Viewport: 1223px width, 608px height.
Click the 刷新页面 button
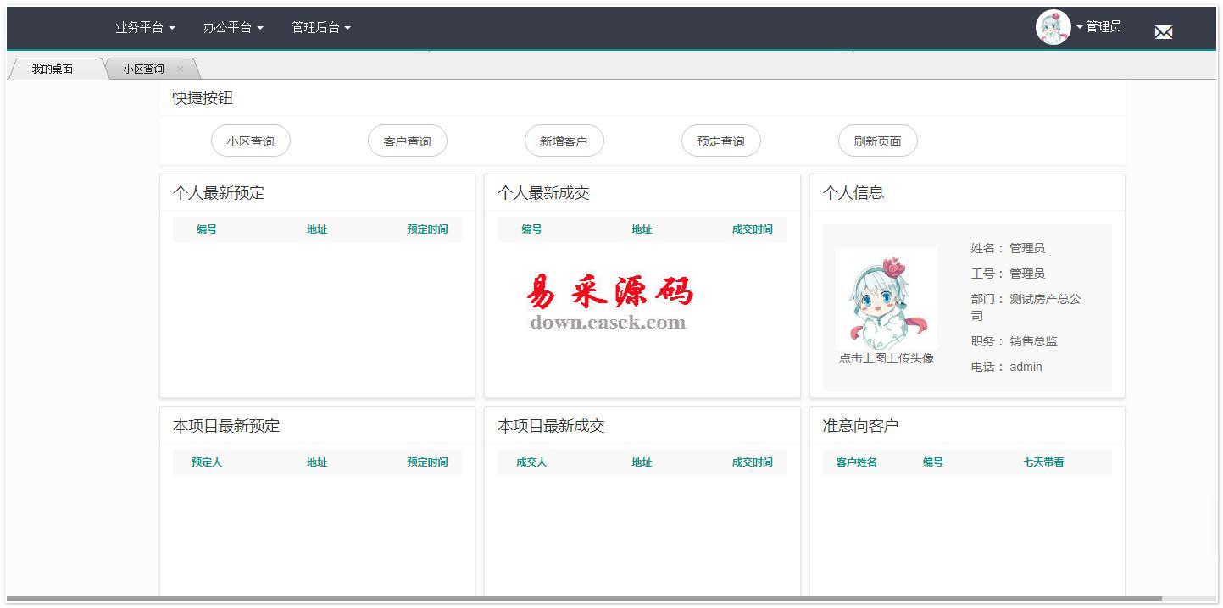point(877,141)
